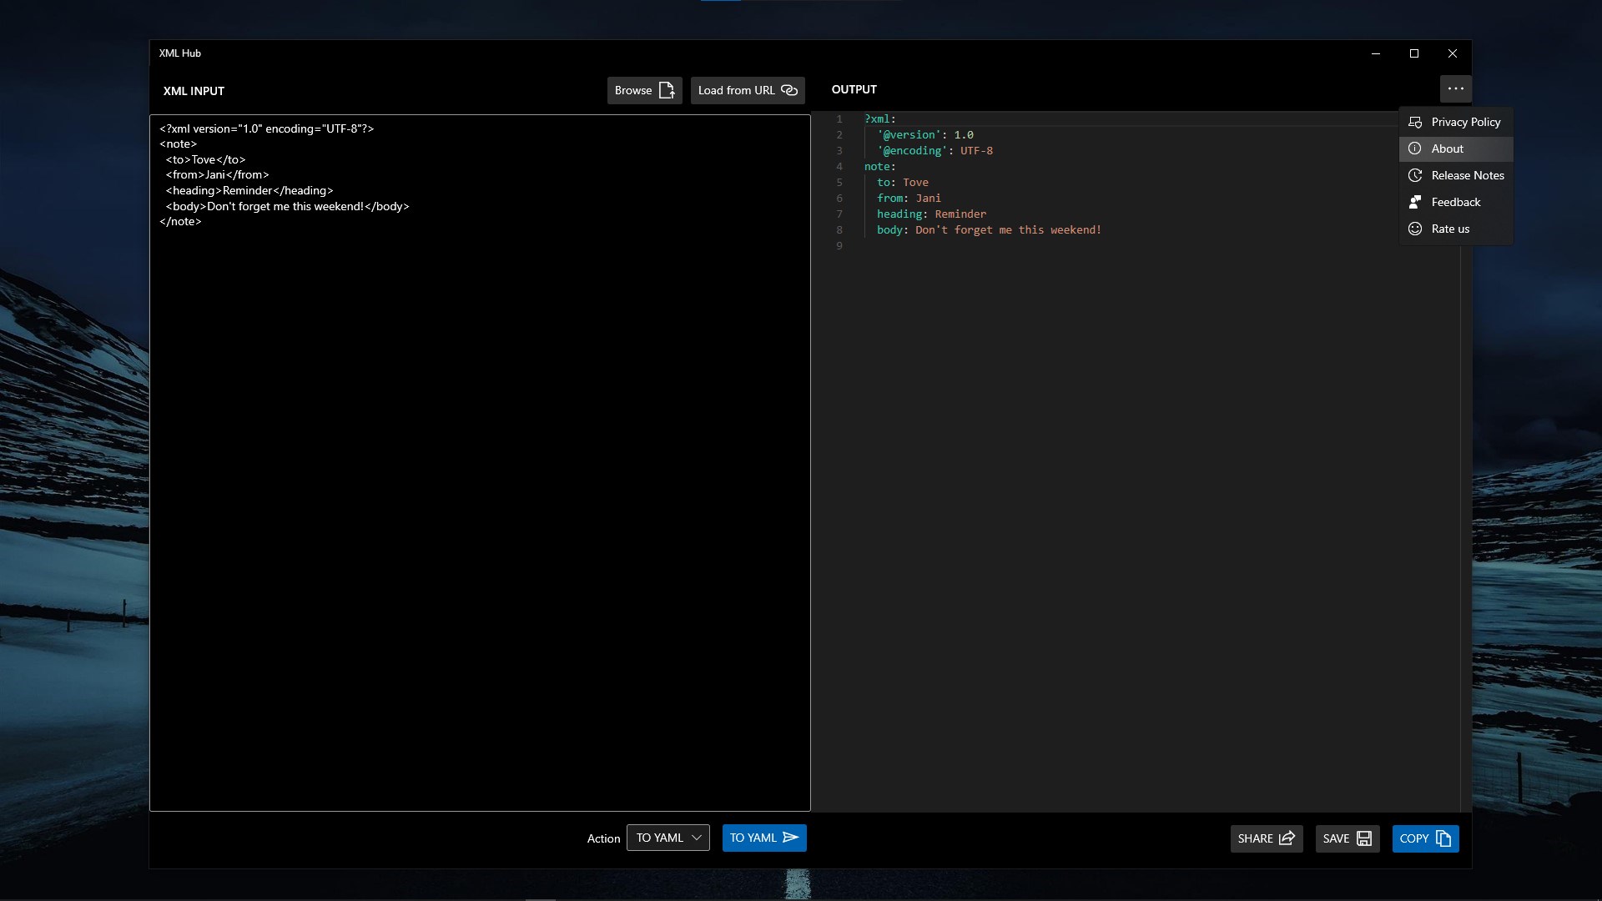Click the 'to: Tove' output line
1602x901 pixels.
(903, 182)
